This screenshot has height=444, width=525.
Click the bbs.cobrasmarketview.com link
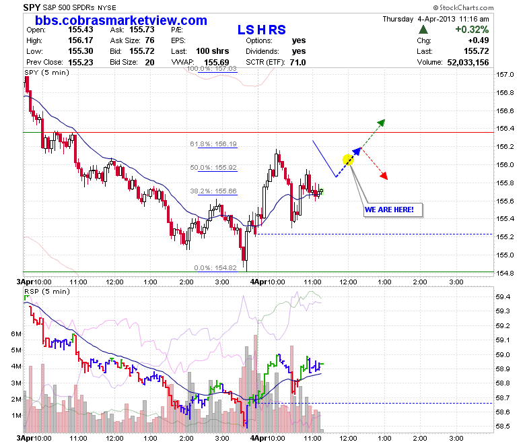121,20
